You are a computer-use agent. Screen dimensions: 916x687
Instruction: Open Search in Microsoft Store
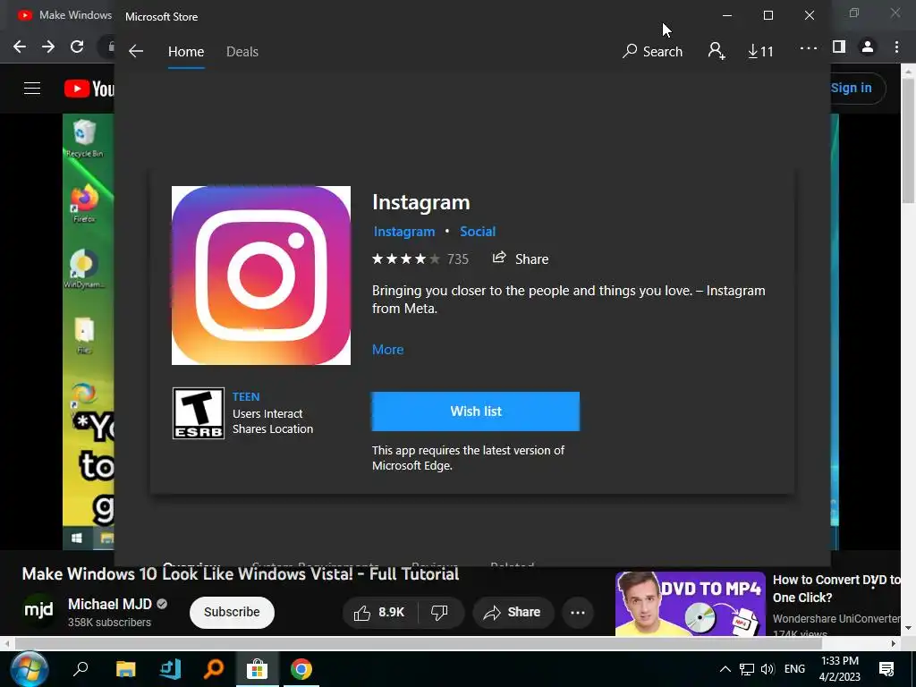click(652, 51)
